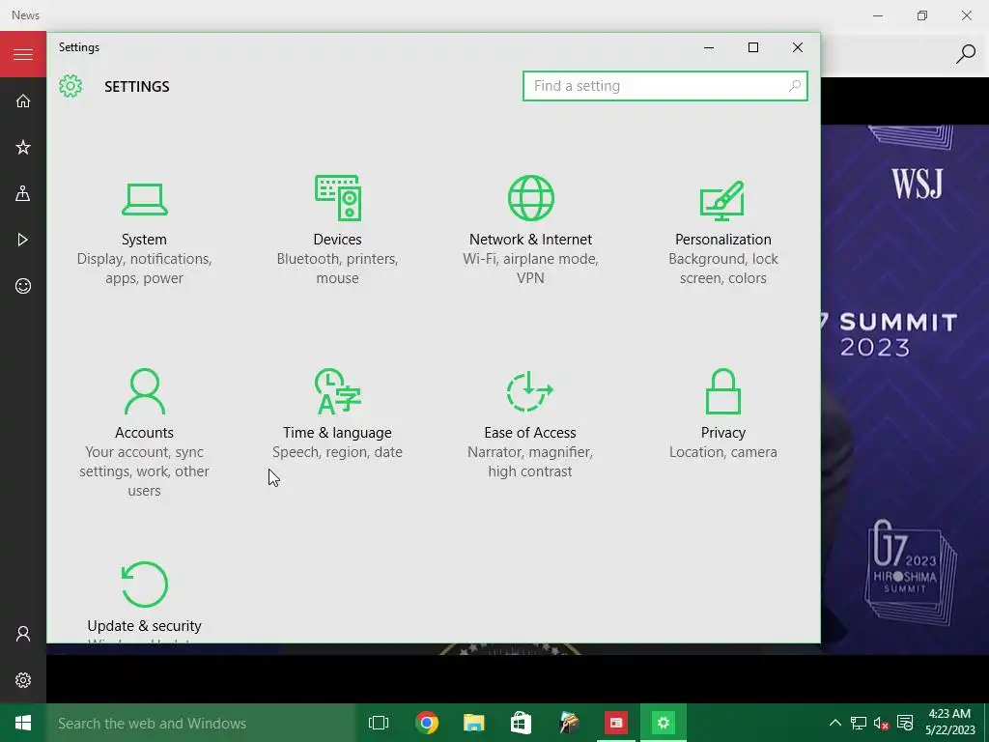The height and width of the screenshot is (742, 989).
Task: Minimize the Settings window
Action: (x=709, y=47)
